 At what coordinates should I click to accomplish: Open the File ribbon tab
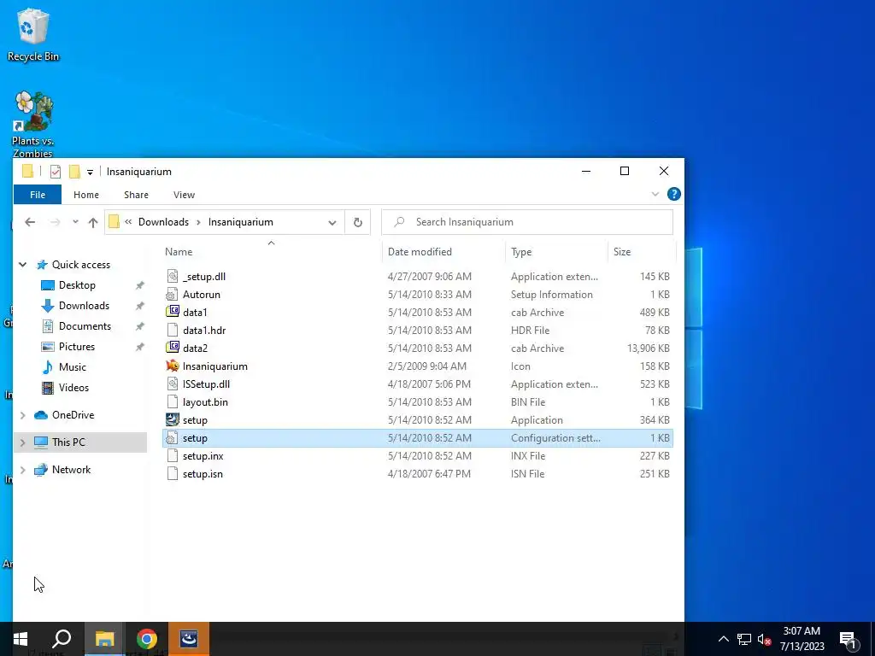point(38,195)
